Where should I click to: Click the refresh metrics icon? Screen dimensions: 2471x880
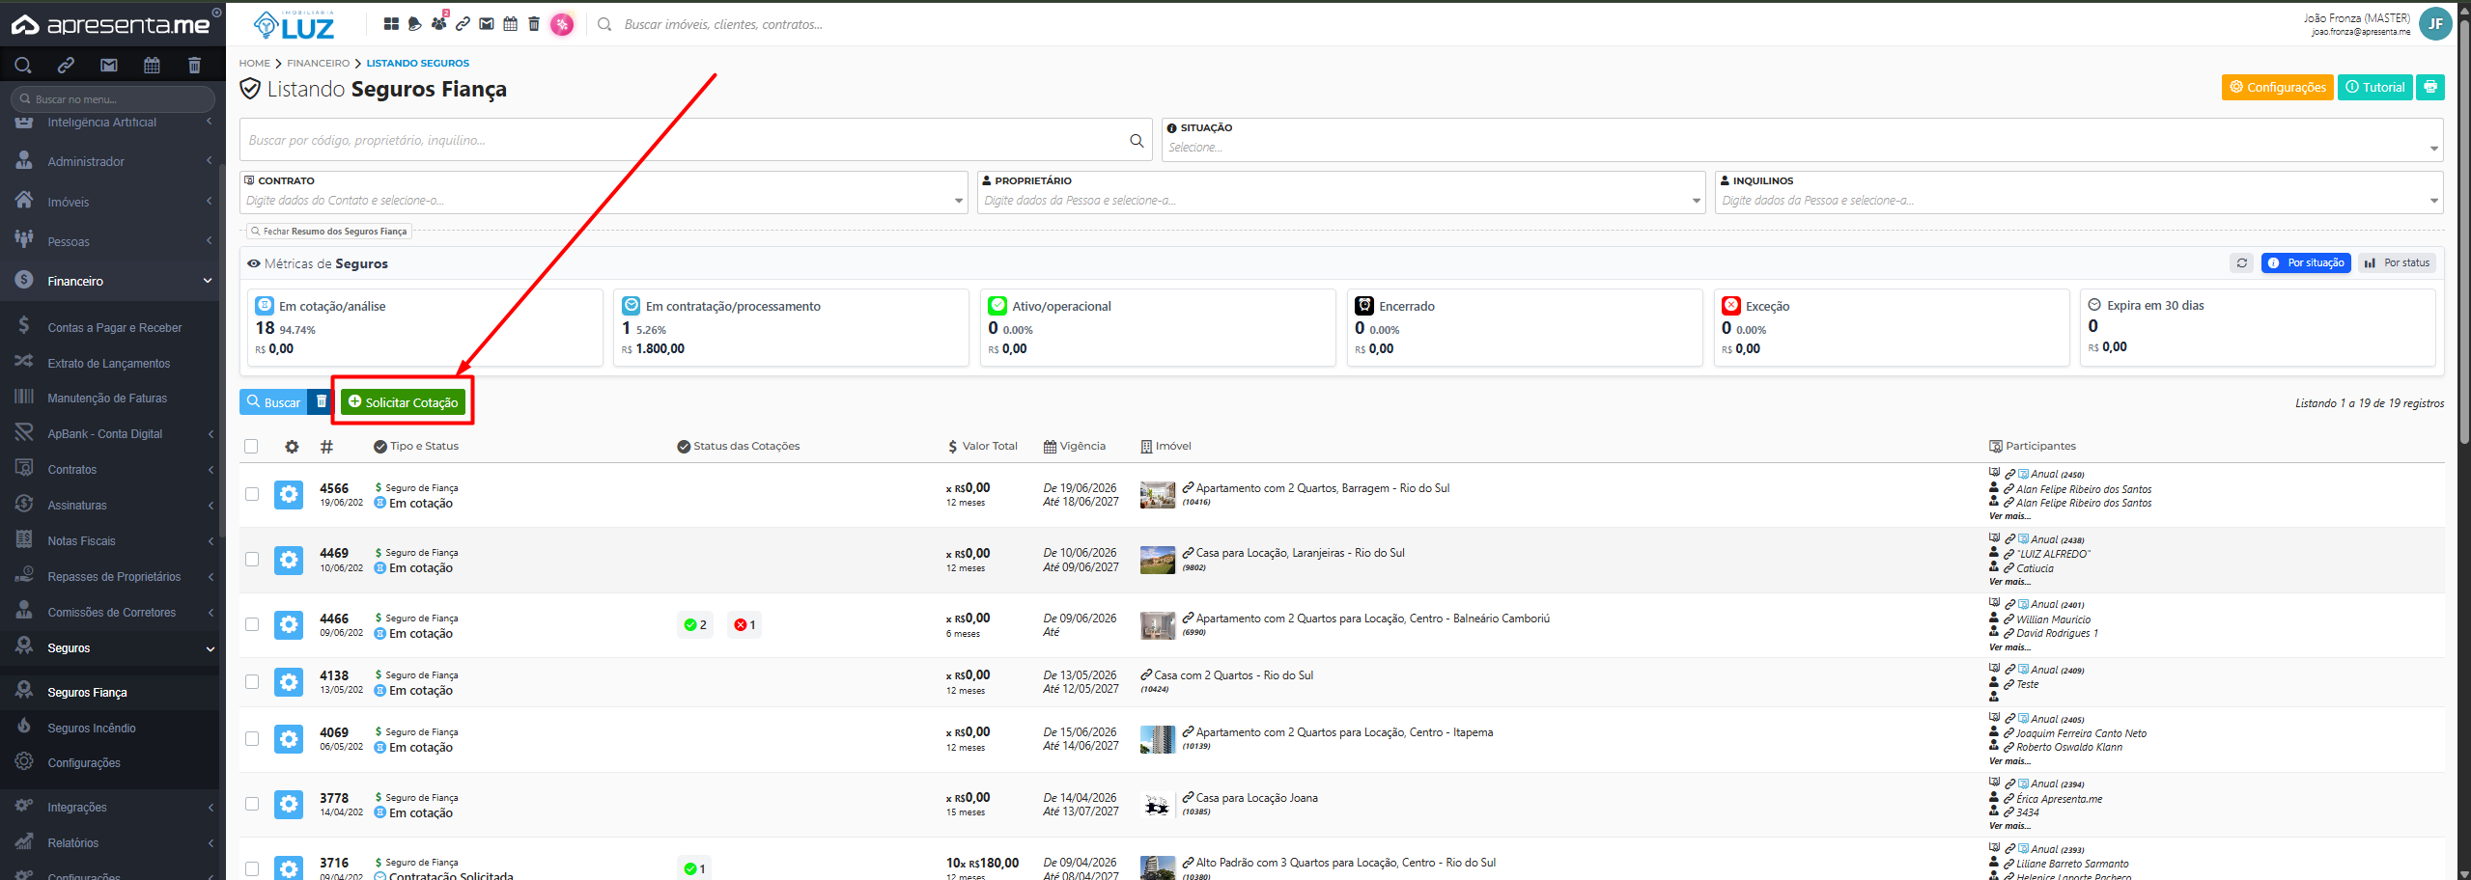pyautogui.click(x=2242, y=262)
